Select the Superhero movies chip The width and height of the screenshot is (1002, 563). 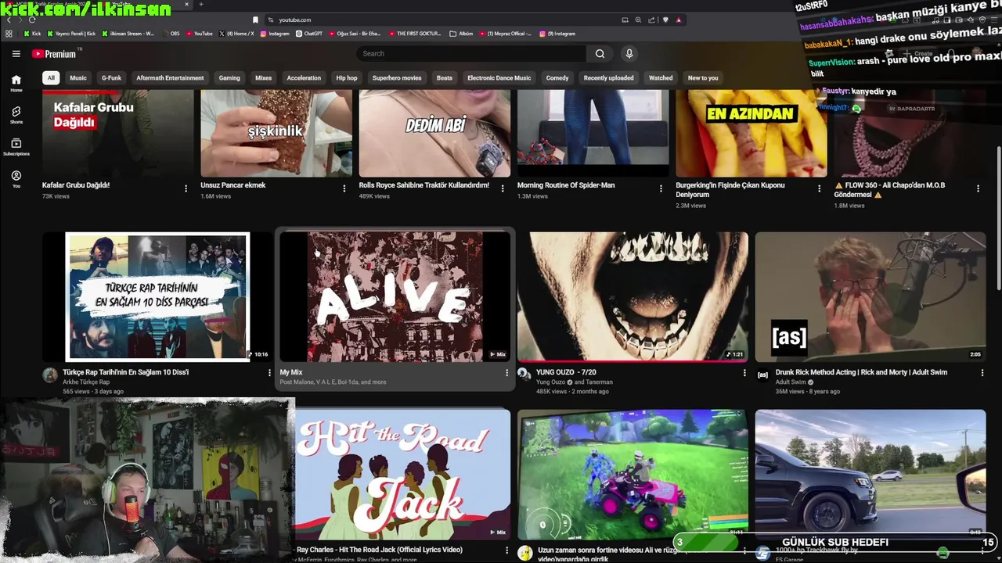(x=397, y=78)
